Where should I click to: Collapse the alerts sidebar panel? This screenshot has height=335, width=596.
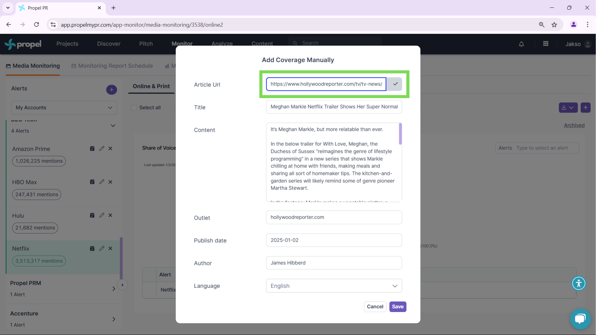point(122,285)
